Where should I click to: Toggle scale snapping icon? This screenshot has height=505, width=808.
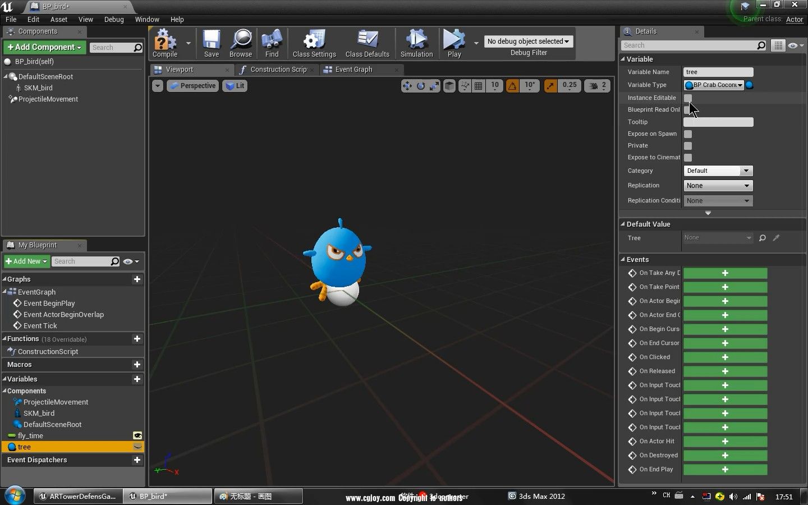550,86
